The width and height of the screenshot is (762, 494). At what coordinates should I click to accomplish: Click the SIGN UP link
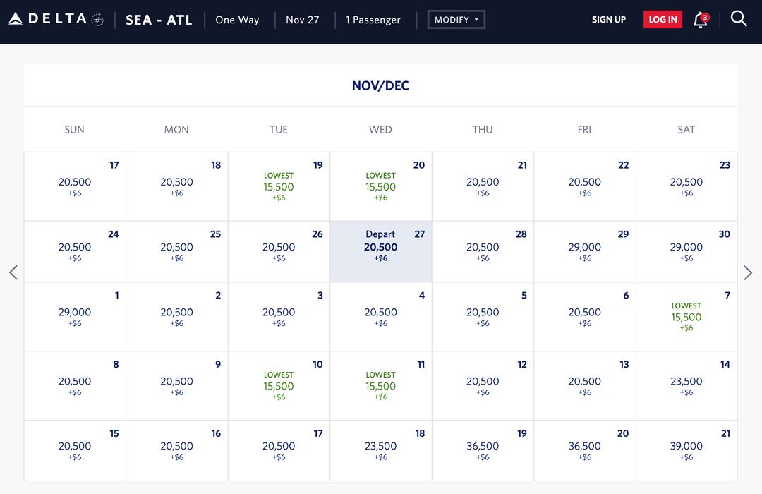click(x=608, y=20)
